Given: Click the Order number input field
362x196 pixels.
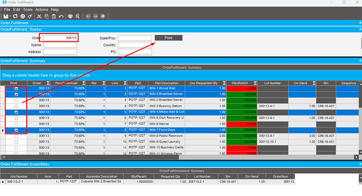Looking at the screenshot, I should (x=60, y=38).
